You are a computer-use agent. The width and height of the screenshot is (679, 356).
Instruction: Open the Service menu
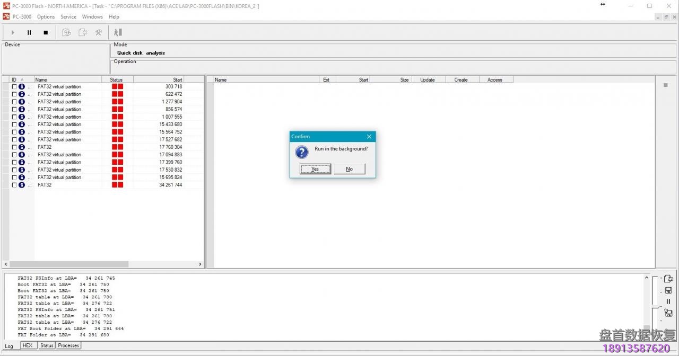coord(68,17)
